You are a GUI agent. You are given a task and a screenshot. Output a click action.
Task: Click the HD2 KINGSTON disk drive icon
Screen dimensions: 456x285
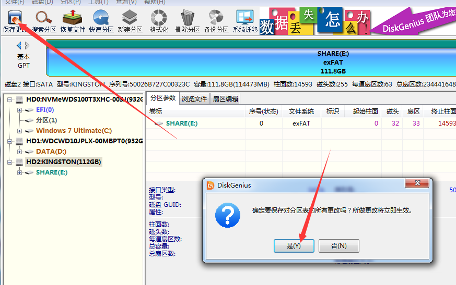[x=19, y=162]
